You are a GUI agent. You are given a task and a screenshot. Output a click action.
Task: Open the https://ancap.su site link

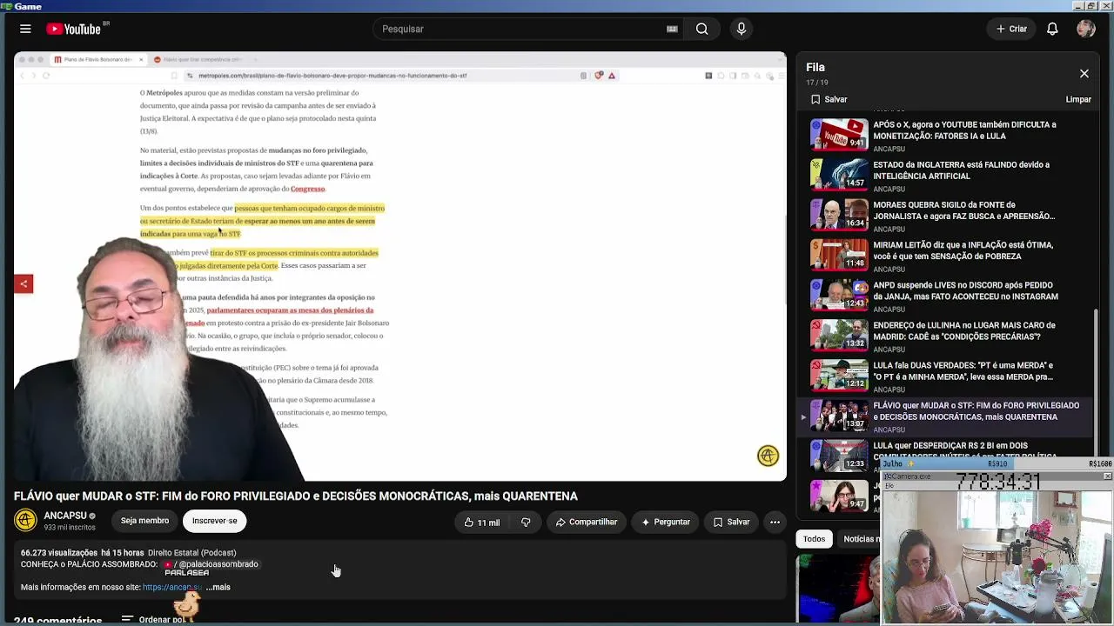[x=171, y=587]
